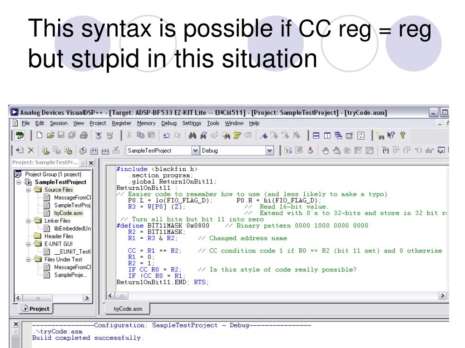Open help with yellow question mark
Viewport: 465px width, 348px height.
pos(402,135)
